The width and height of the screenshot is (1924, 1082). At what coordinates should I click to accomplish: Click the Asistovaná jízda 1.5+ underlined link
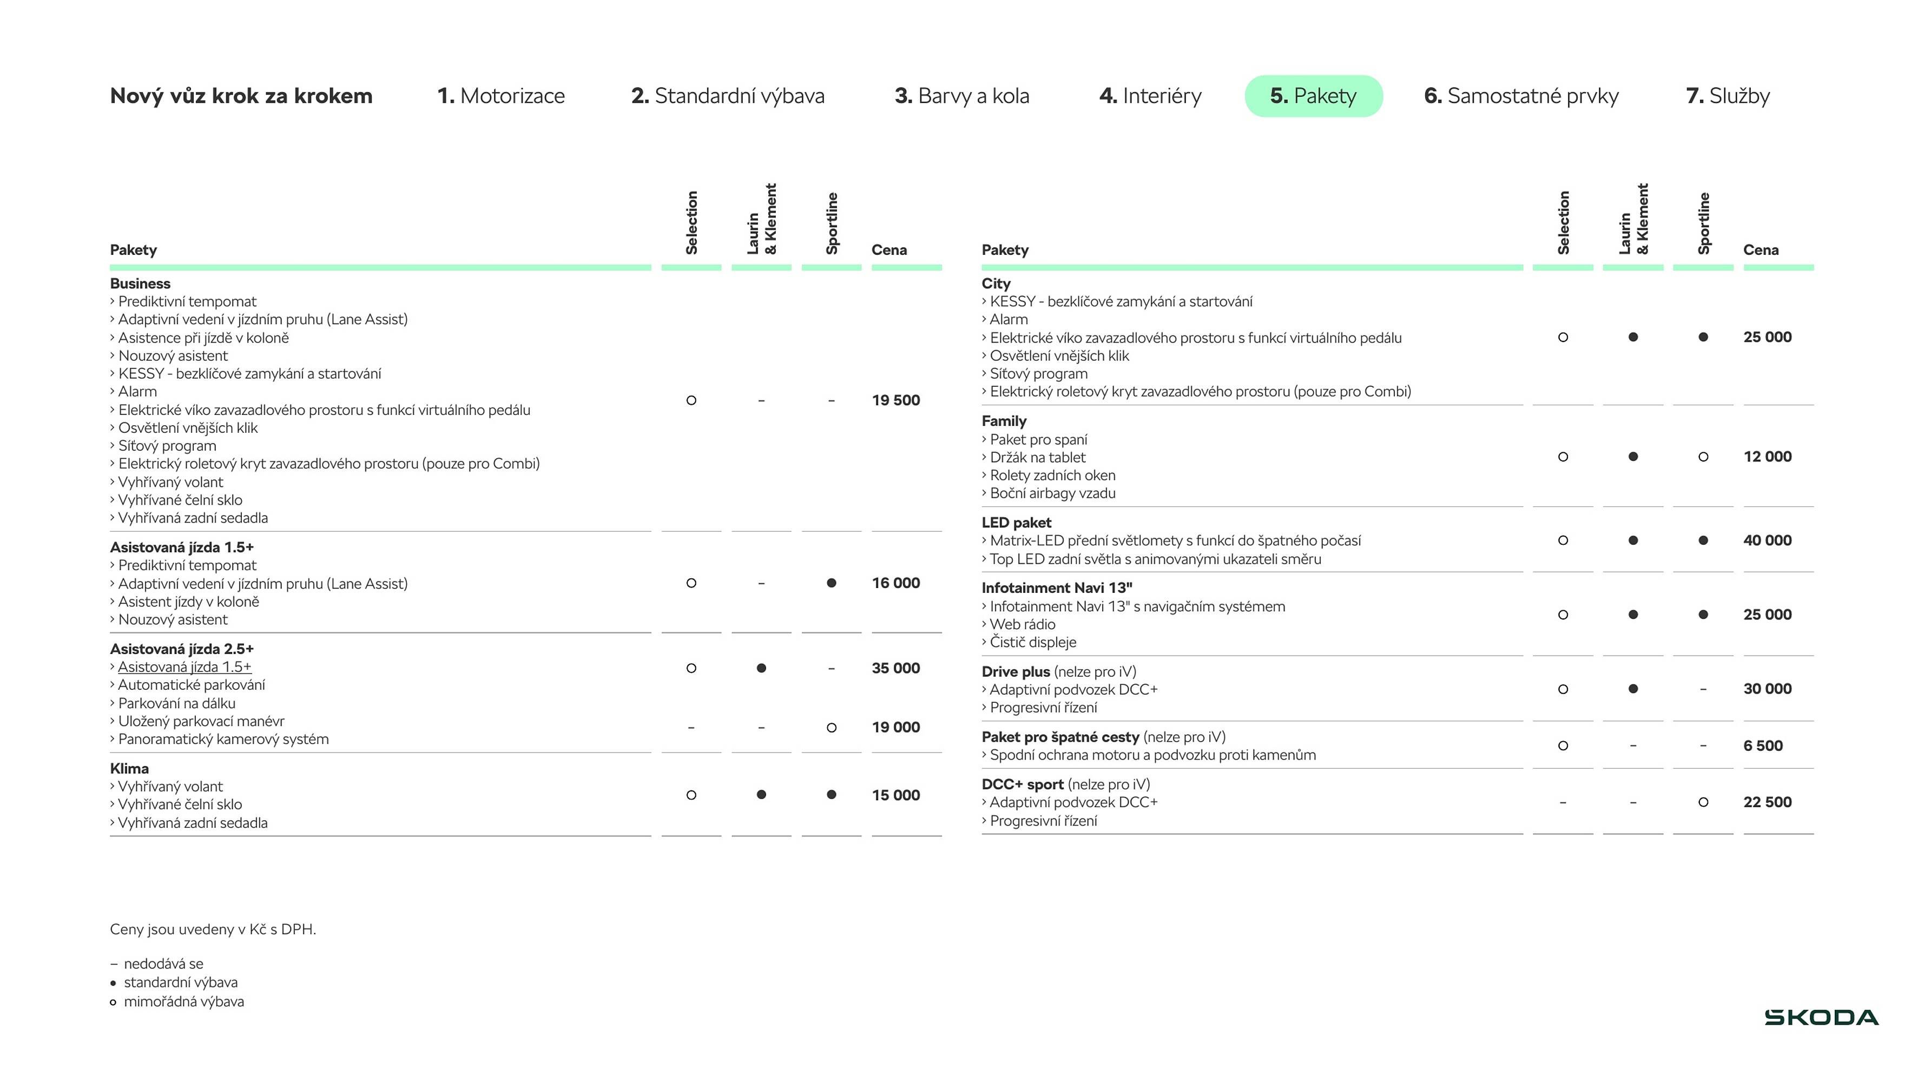(185, 667)
